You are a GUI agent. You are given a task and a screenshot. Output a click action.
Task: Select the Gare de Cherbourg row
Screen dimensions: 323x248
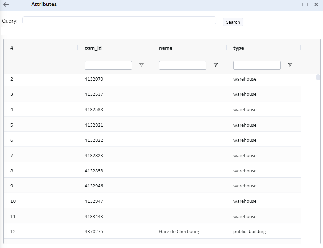point(179,232)
